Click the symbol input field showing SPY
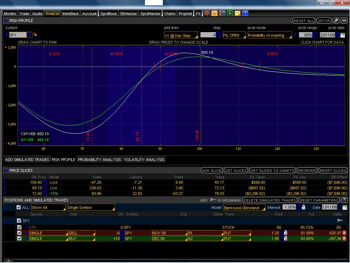This screenshot has height=263, width=350. pos(17,35)
